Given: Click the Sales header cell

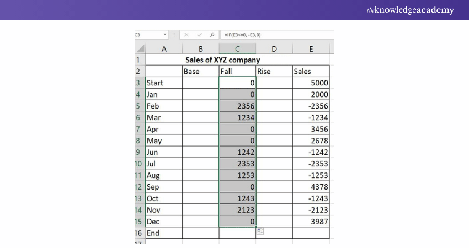Looking at the screenshot, I should 311,71.
